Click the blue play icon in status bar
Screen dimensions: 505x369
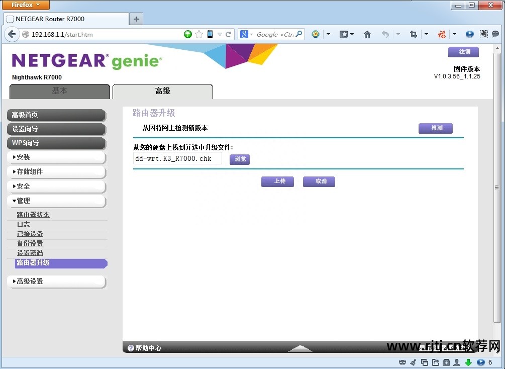pos(480,362)
